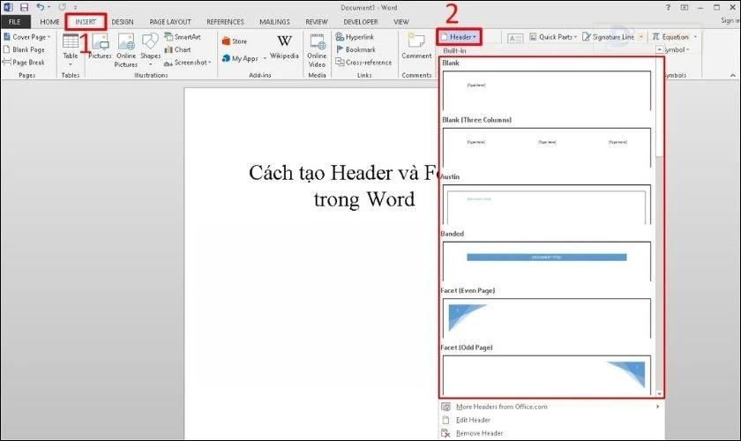Open the FILE tab
Image resolution: width=741 pixels, height=441 pixels.
(15, 22)
